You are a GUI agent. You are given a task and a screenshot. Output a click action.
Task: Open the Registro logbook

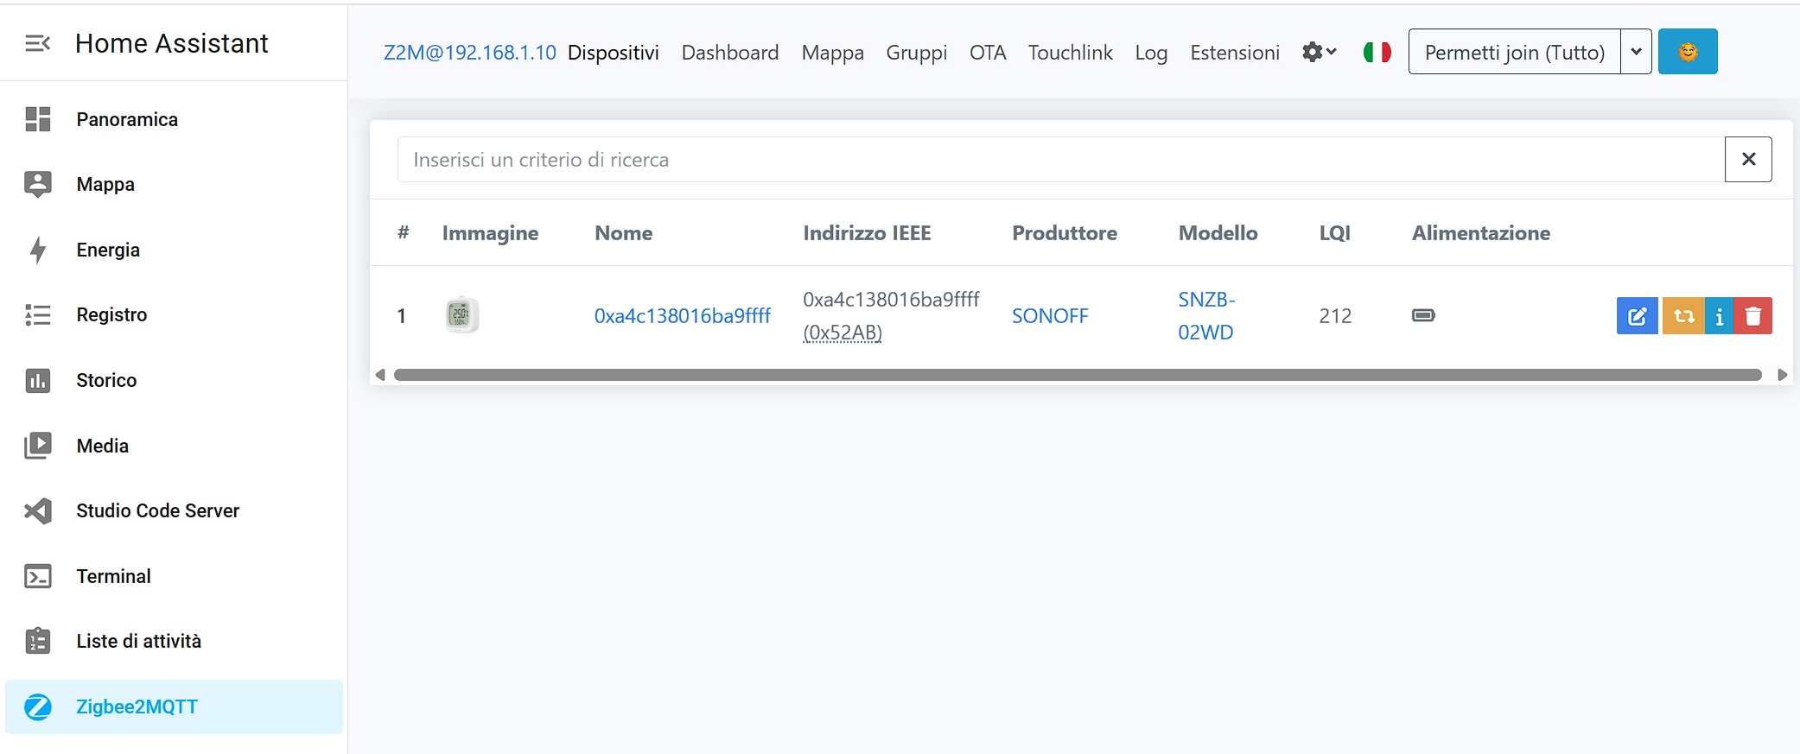(174, 314)
